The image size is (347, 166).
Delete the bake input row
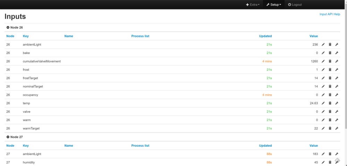click(330, 53)
